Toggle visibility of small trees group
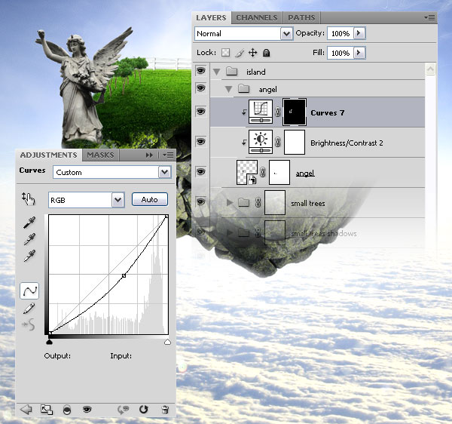Viewport: 452px width, 424px height. click(201, 201)
